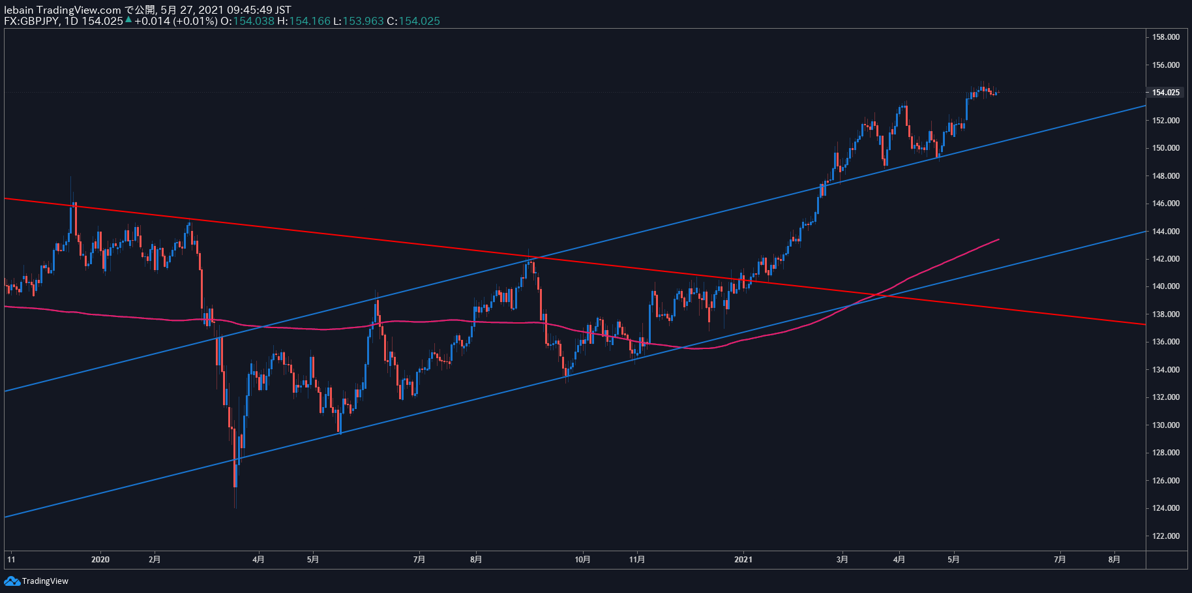Click the +0.014 (+0.01%) change text

pyautogui.click(x=176, y=21)
